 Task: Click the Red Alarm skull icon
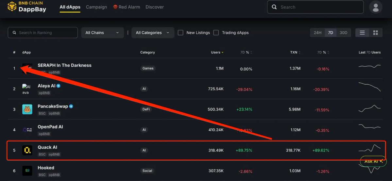click(x=115, y=7)
